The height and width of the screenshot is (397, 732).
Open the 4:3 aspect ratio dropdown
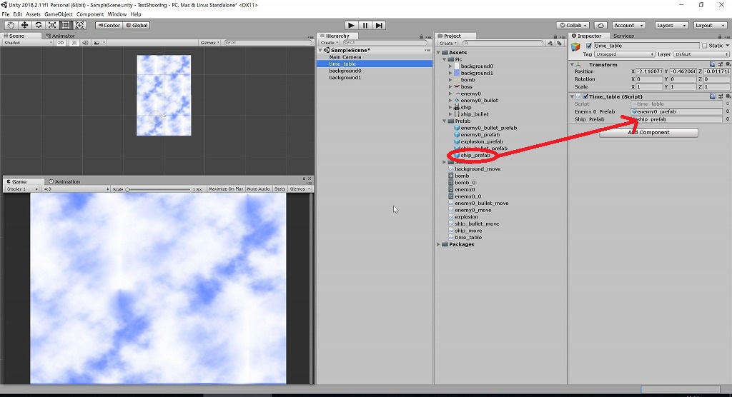tap(76, 189)
